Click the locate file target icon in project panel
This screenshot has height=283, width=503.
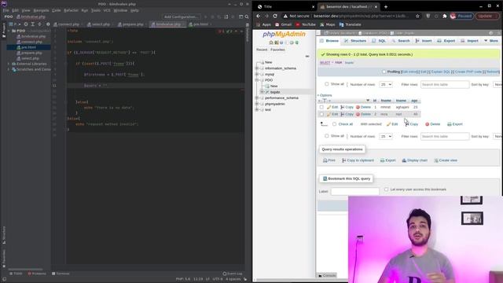[x=26, y=24]
